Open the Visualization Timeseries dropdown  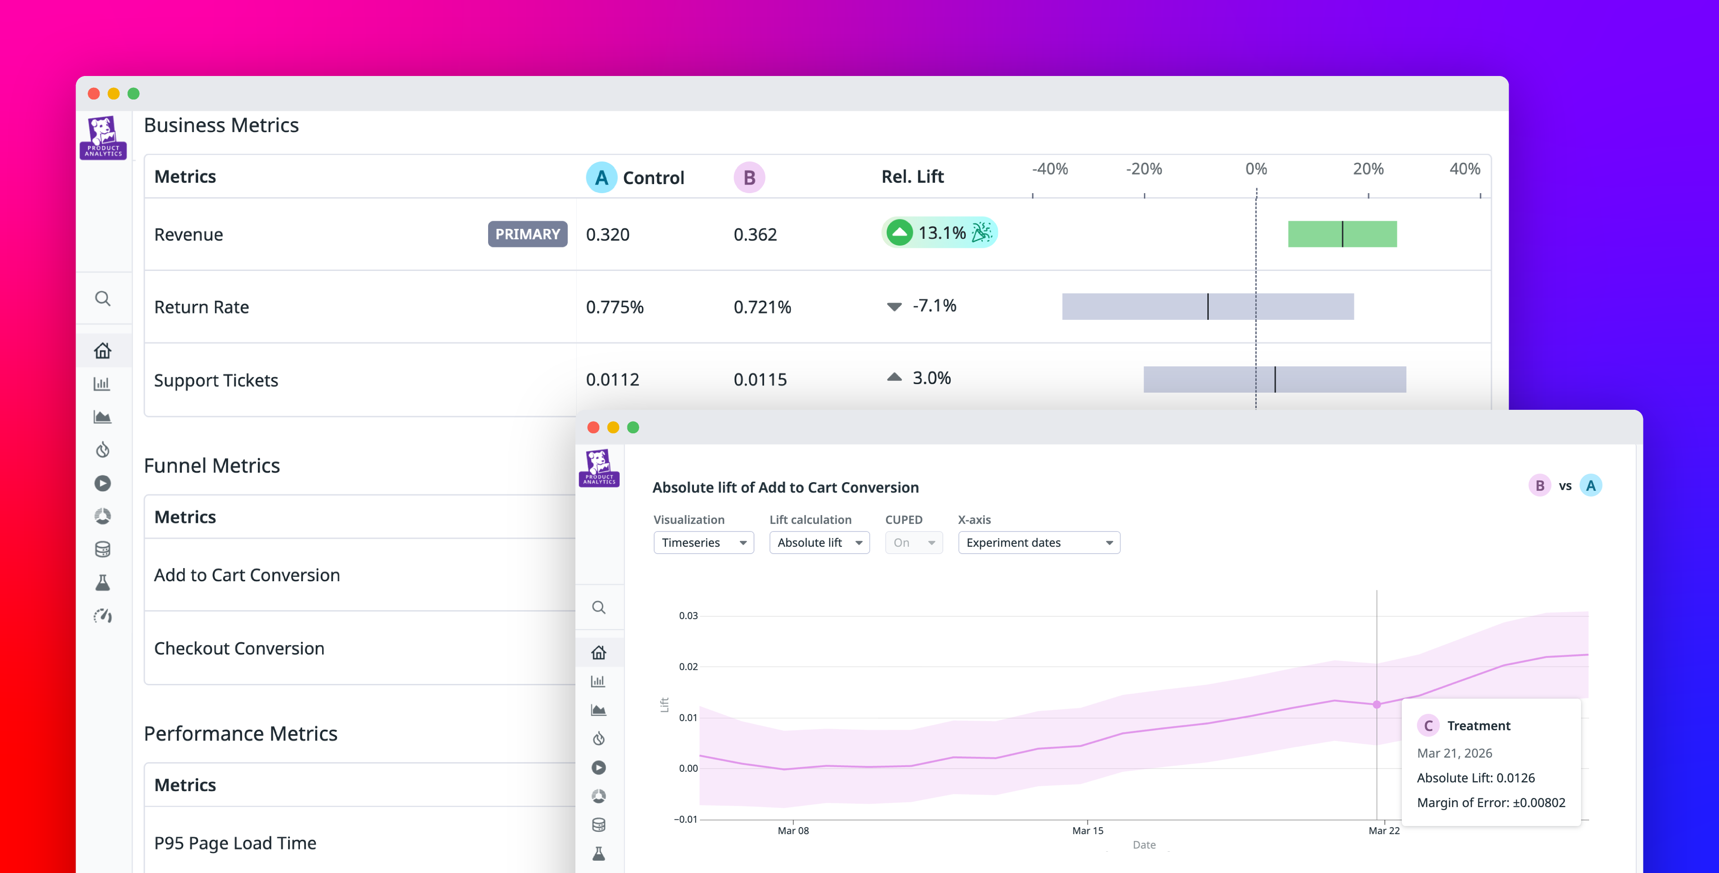pyautogui.click(x=703, y=543)
